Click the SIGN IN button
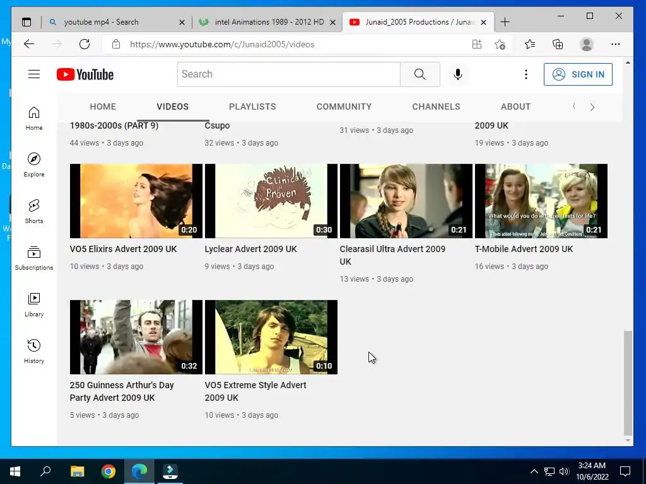 pos(578,74)
